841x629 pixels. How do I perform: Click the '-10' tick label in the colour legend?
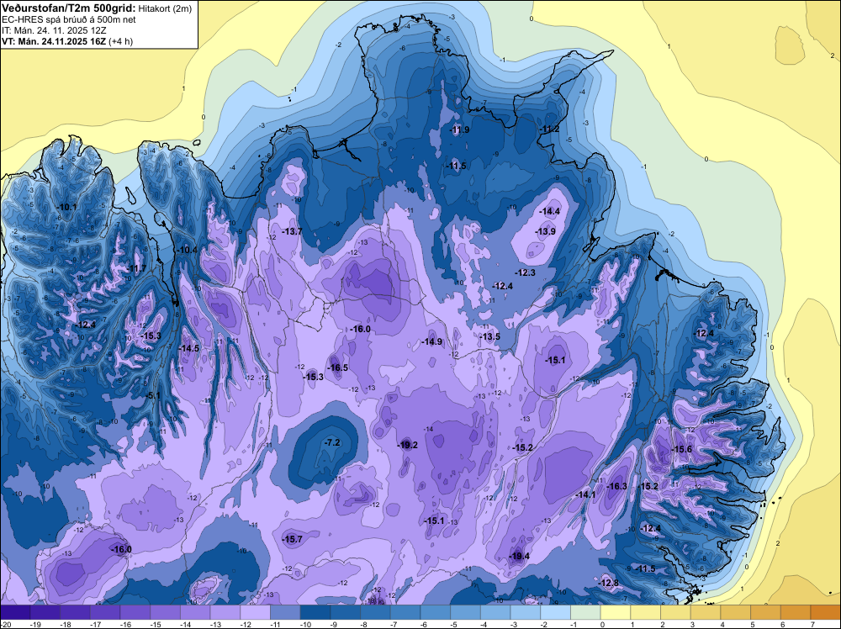(306, 624)
